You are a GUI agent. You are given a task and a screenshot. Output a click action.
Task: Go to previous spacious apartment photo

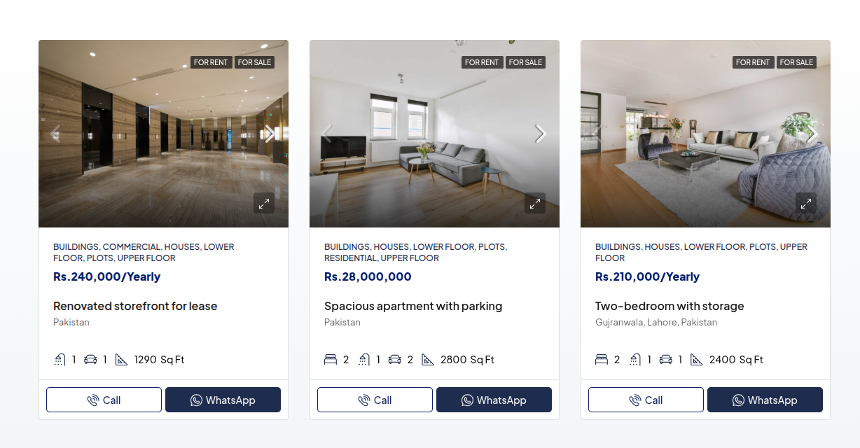(x=327, y=134)
